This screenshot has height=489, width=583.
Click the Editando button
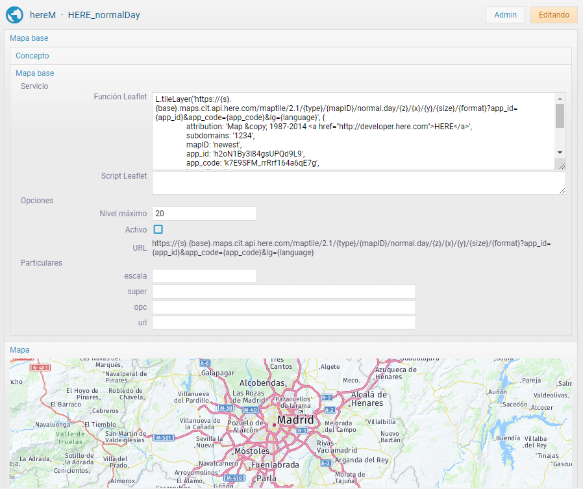coord(553,15)
